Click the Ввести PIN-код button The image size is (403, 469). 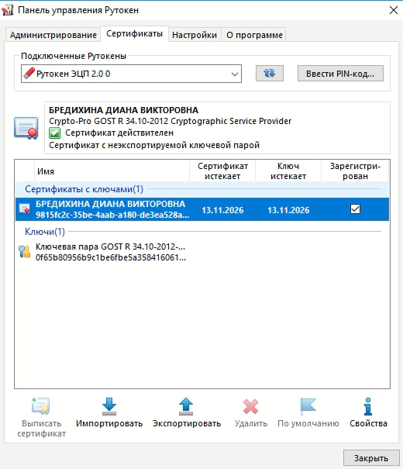click(340, 74)
